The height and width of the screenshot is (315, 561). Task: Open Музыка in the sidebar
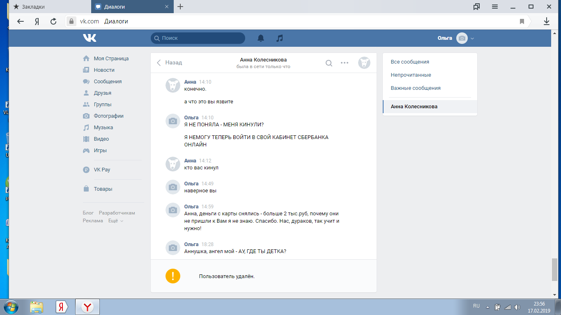(x=103, y=128)
